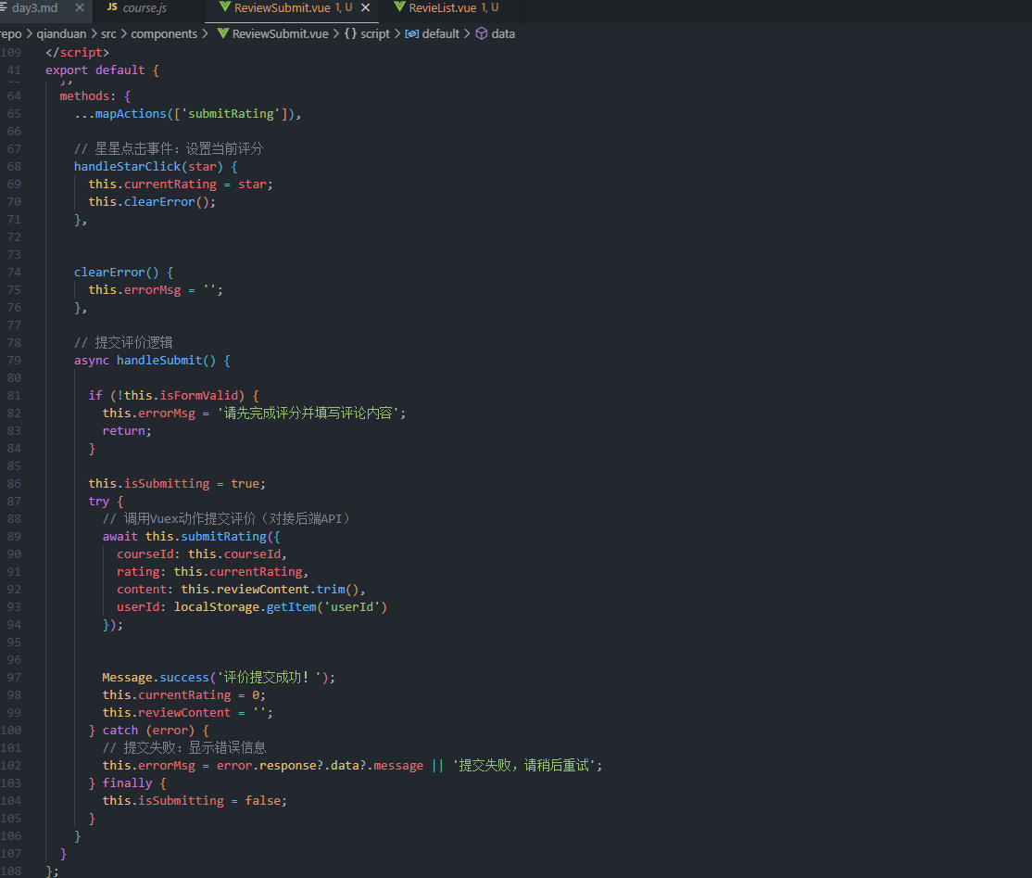Click "localStorage.getItem('userId')" expression
1032x878 pixels.
tap(281, 606)
